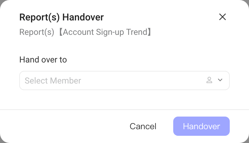Close the Report(s) Handover dialog

[223, 17]
